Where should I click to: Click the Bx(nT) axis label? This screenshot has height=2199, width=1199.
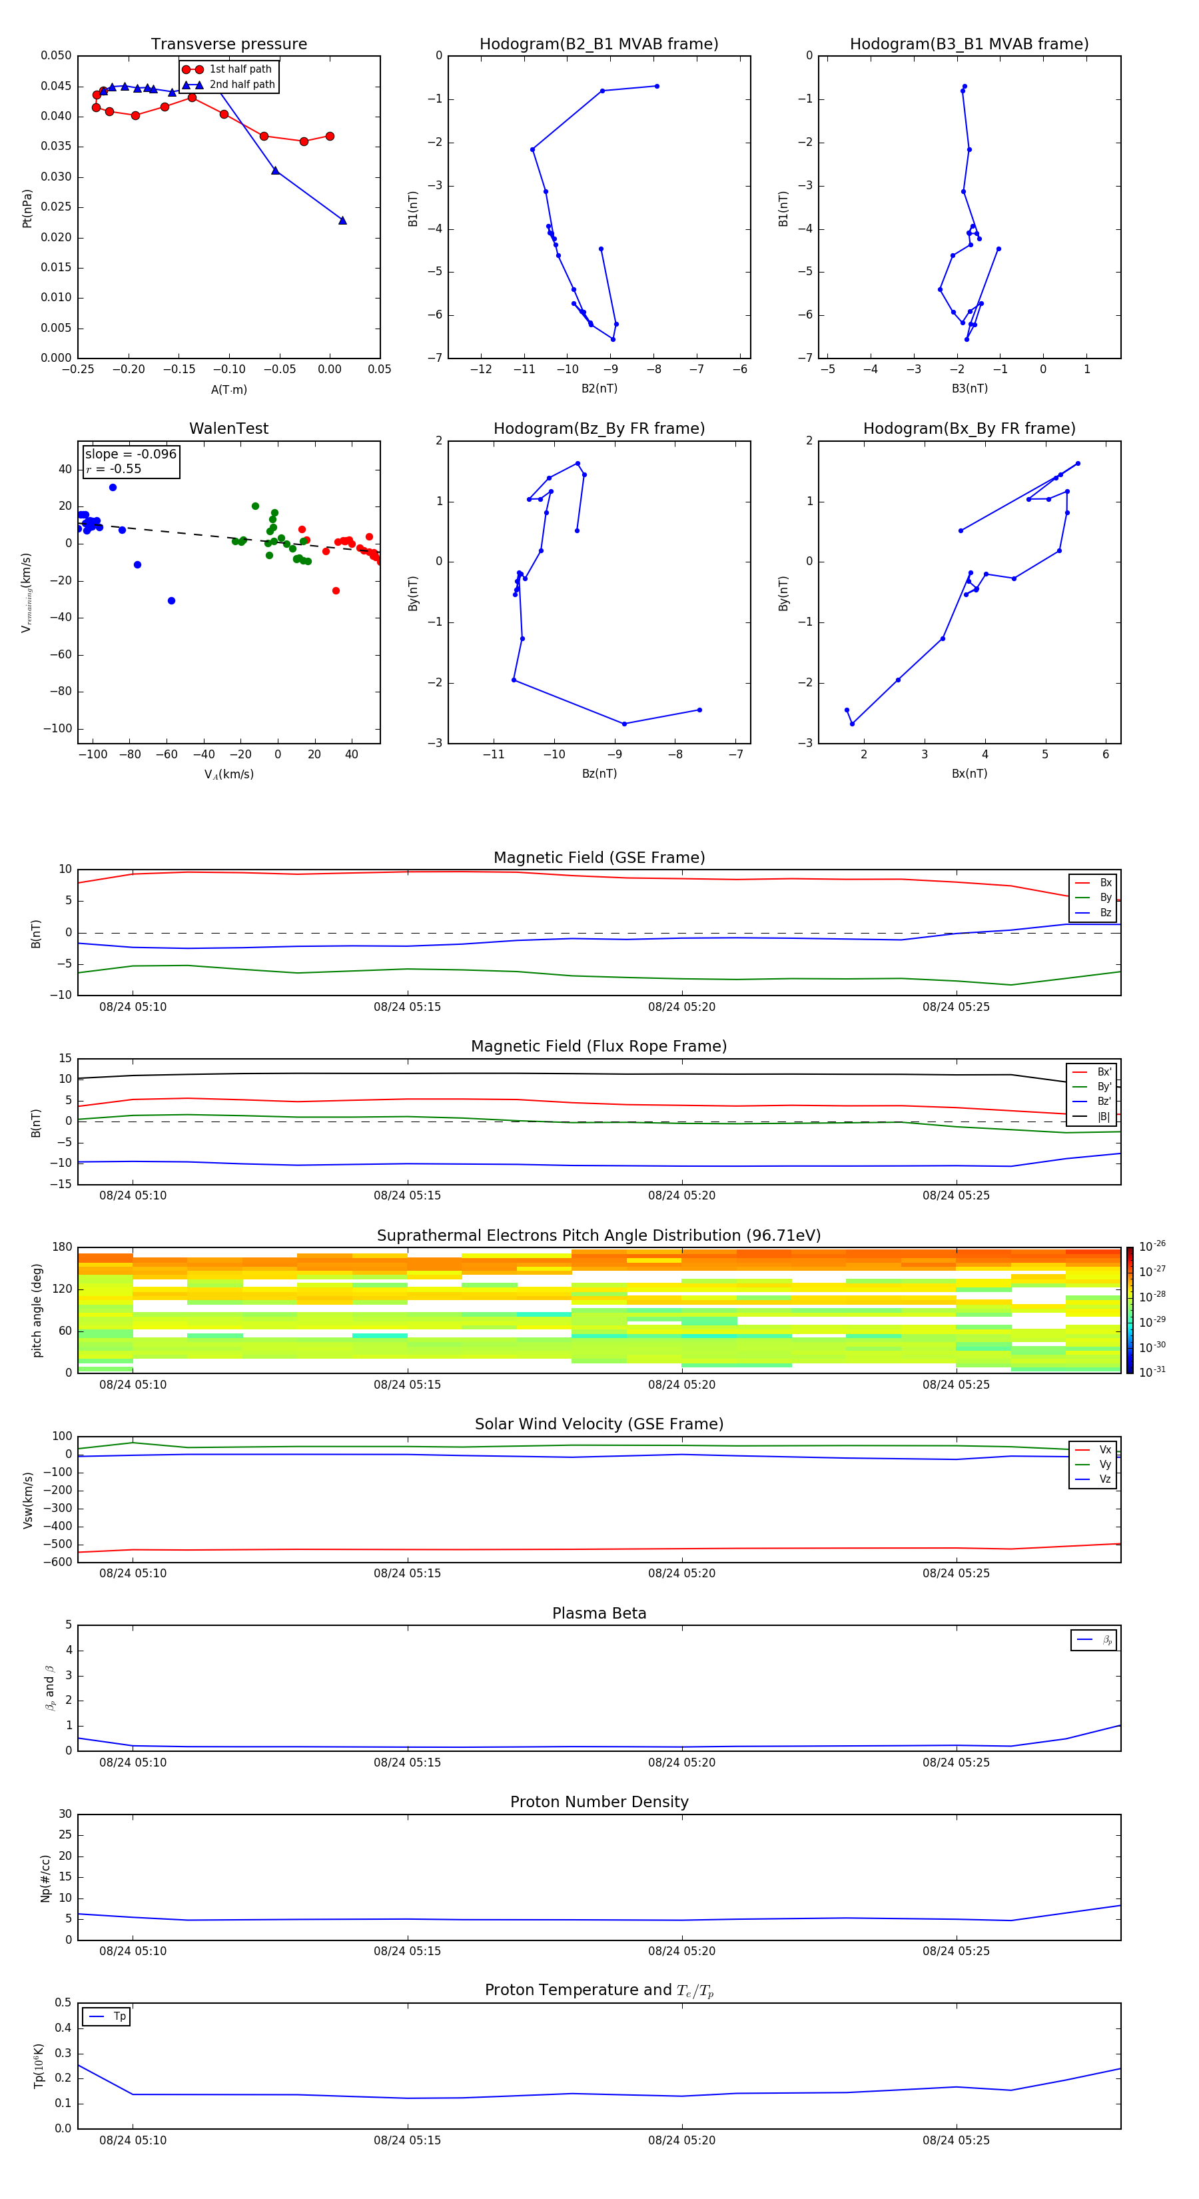click(969, 774)
